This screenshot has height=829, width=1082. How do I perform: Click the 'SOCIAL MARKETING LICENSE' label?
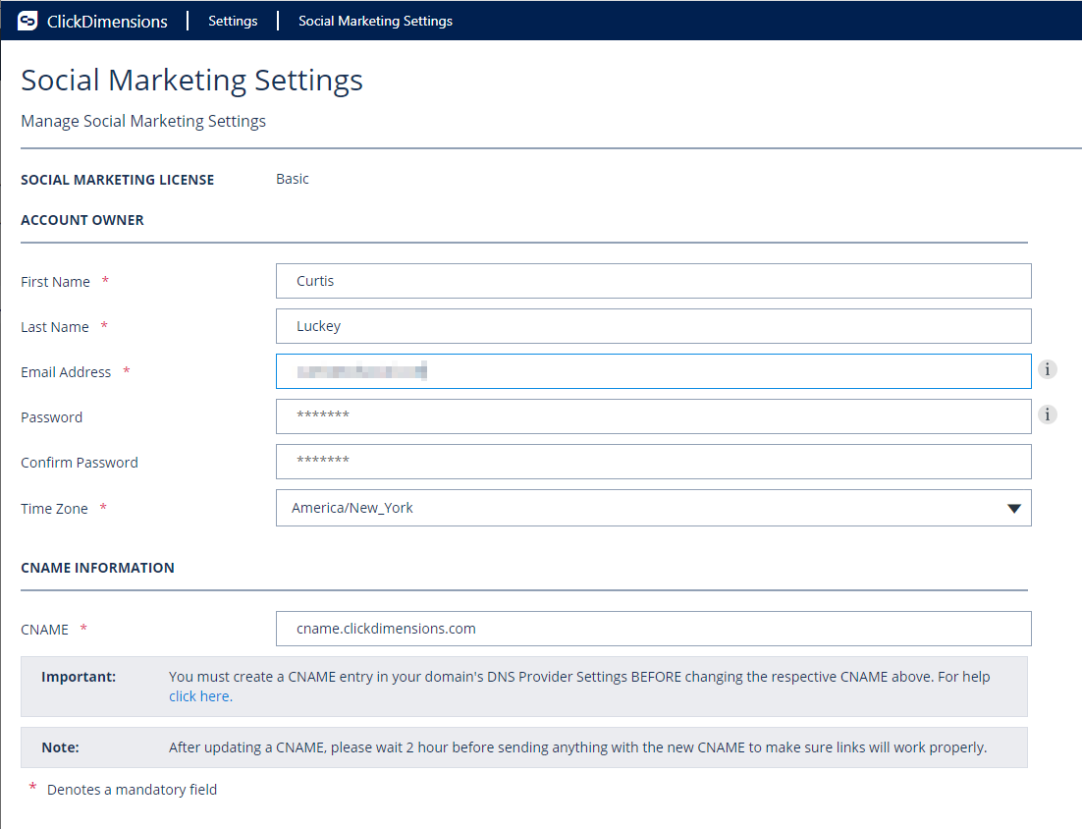pos(117,180)
